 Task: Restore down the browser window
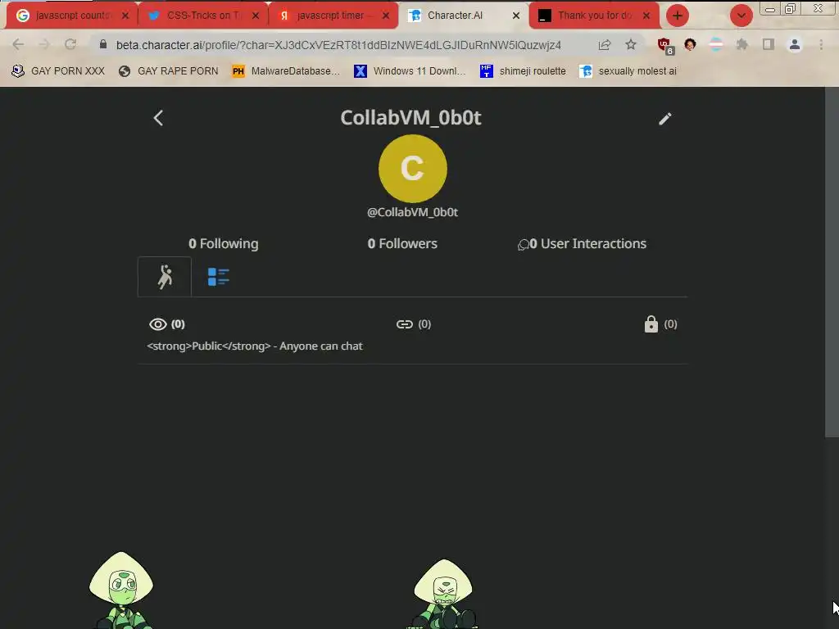[790, 9]
